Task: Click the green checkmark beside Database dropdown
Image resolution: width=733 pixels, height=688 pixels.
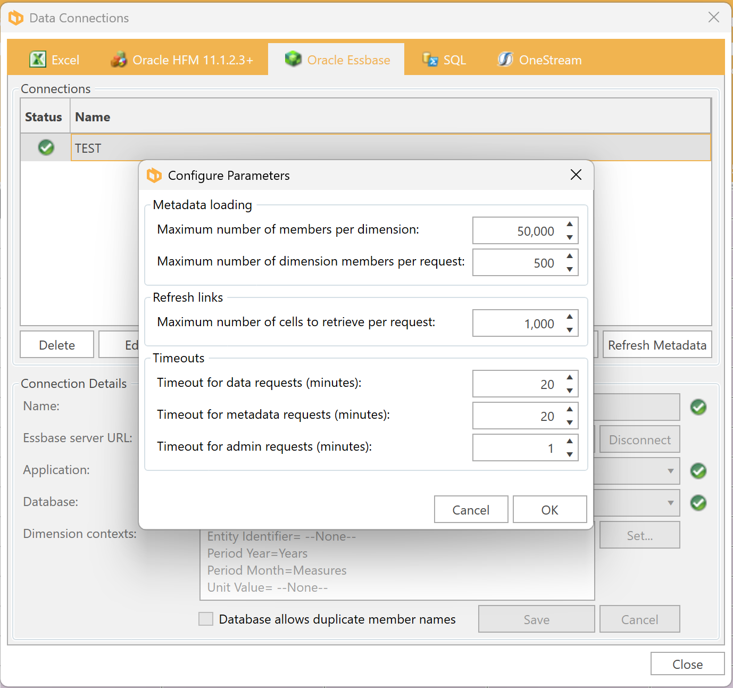Action: [x=698, y=503]
